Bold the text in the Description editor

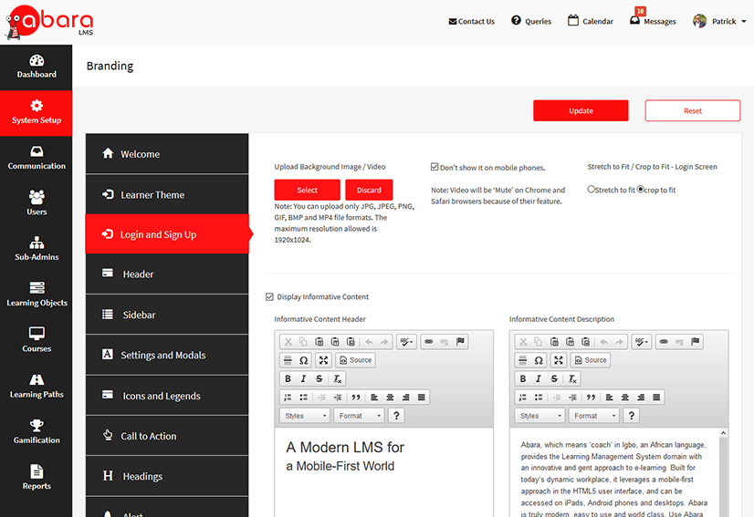coord(523,378)
